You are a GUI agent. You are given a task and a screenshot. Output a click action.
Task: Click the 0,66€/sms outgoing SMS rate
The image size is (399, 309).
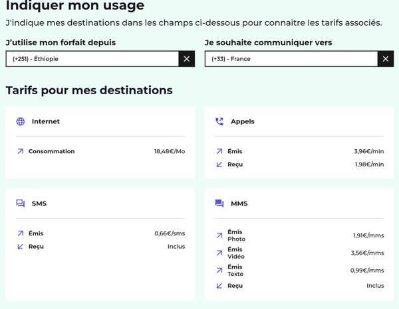point(170,233)
